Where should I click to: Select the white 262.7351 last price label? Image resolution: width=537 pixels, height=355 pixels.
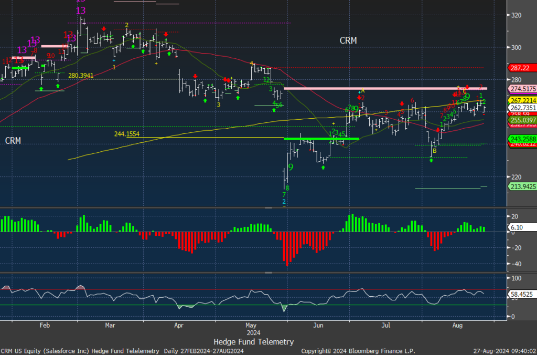click(523, 108)
